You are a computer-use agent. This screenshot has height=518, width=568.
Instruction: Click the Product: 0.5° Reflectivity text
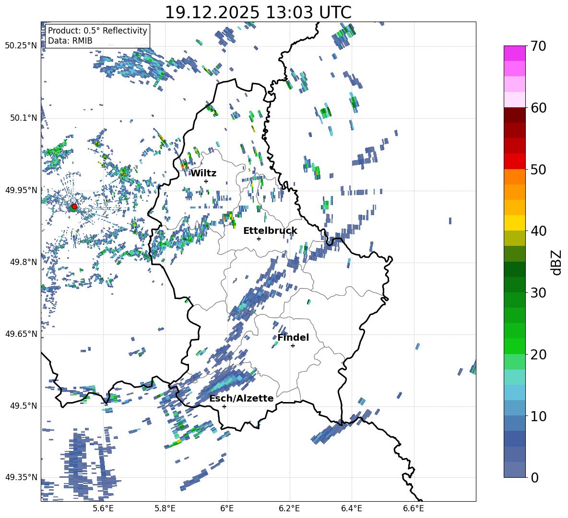pos(97,31)
